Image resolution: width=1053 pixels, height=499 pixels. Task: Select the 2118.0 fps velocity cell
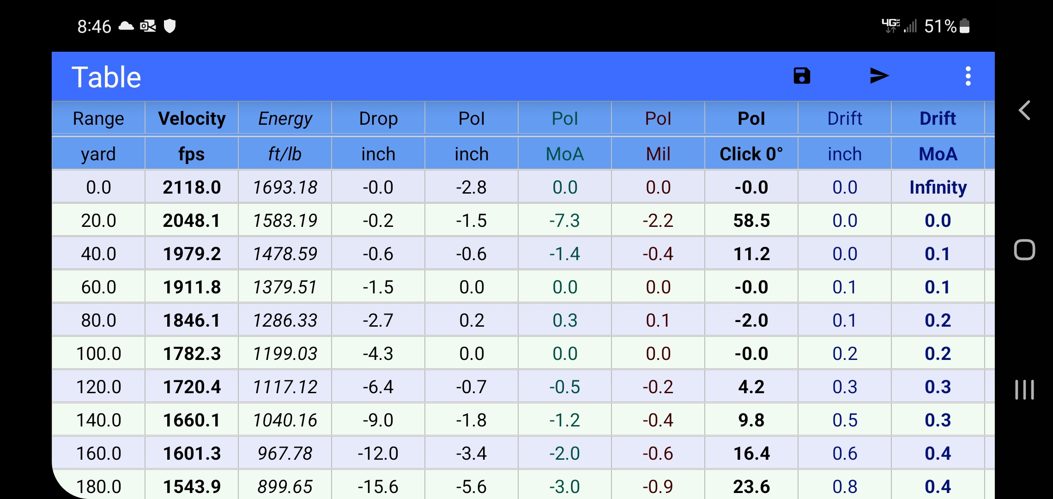click(x=192, y=187)
